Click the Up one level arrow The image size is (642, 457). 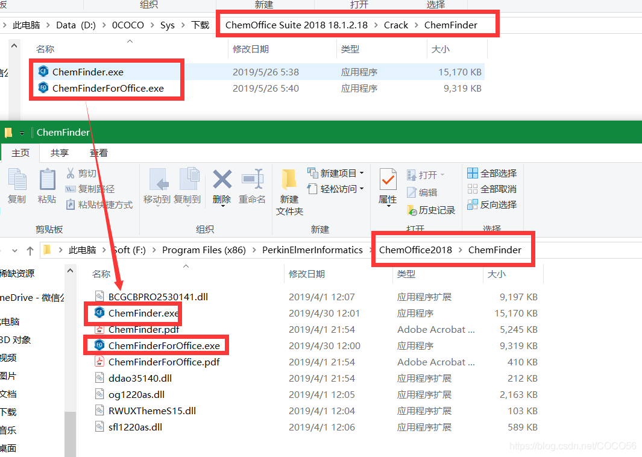point(30,251)
